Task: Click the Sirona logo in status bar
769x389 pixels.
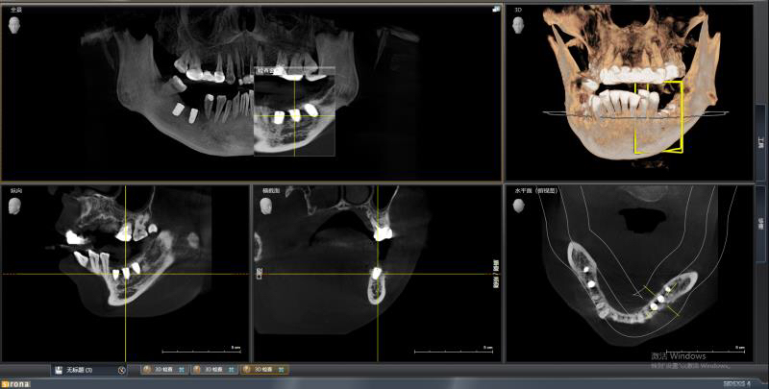Action: point(15,384)
